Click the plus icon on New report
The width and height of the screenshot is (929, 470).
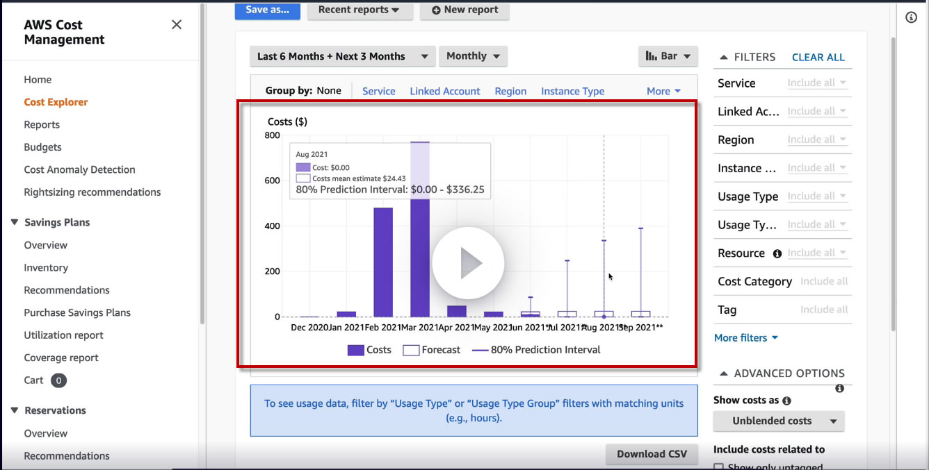[436, 10]
